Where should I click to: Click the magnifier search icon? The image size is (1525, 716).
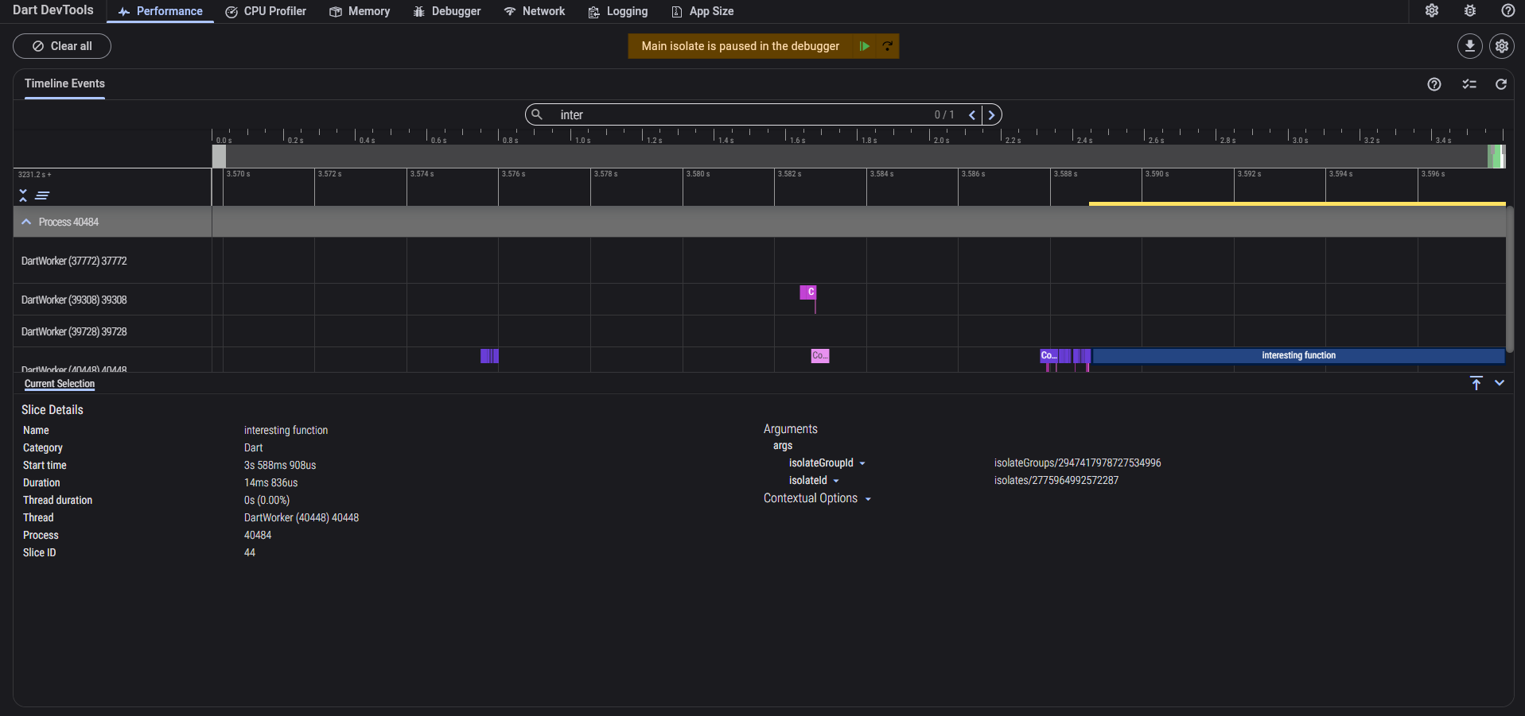click(537, 114)
